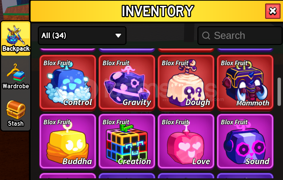Open the All (34) filter dropdown
This screenshot has height=180, width=283.
(82, 35)
